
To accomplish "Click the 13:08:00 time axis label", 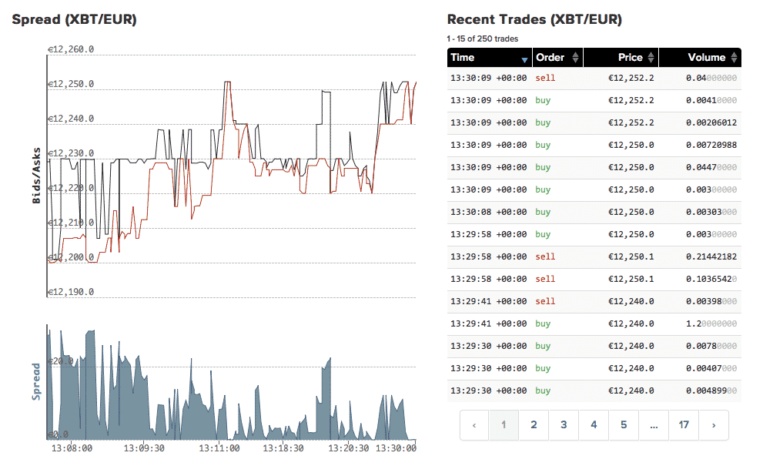I will coord(72,448).
